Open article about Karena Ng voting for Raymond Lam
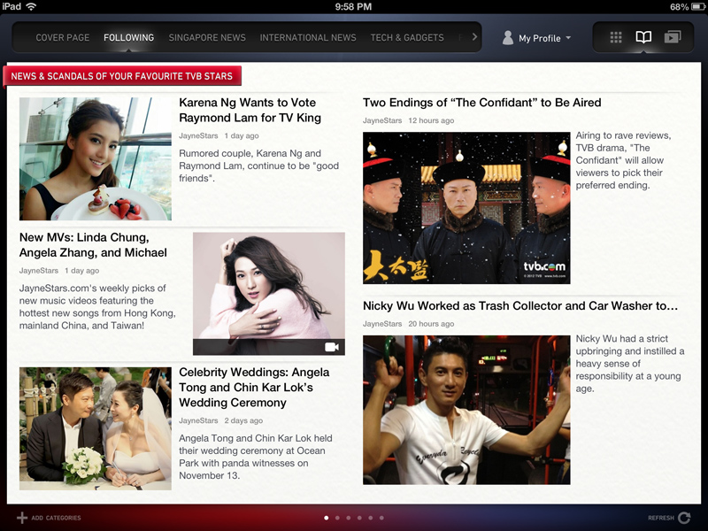 click(x=250, y=111)
